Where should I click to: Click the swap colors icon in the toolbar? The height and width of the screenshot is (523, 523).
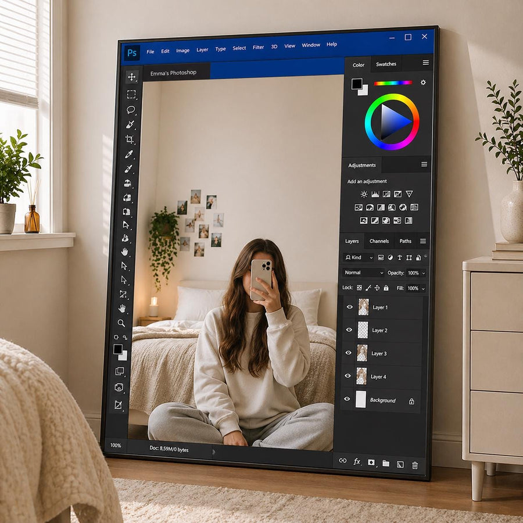(125, 337)
